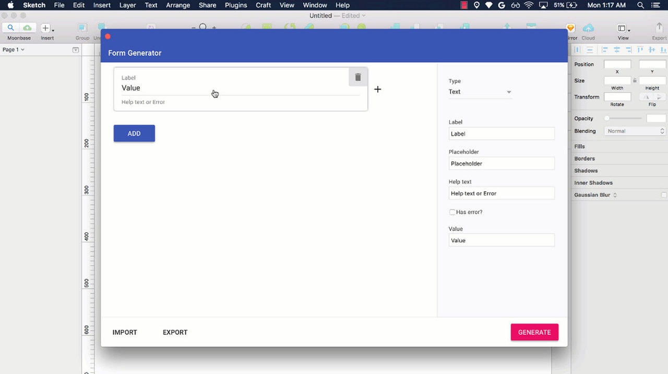Screen dimensions: 668x374
Task: Click the plus icon beside the field card
Action: tap(377, 89)
